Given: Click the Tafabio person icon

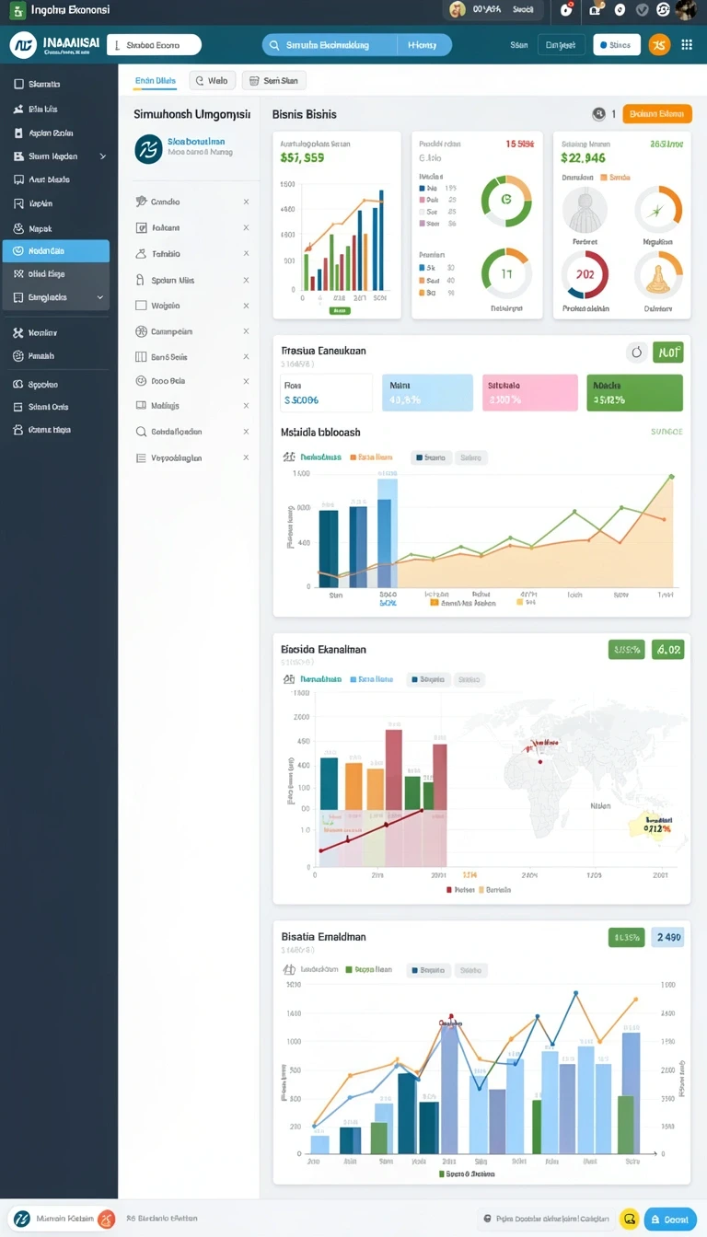Looking at the screenshot, I should 141,253.
